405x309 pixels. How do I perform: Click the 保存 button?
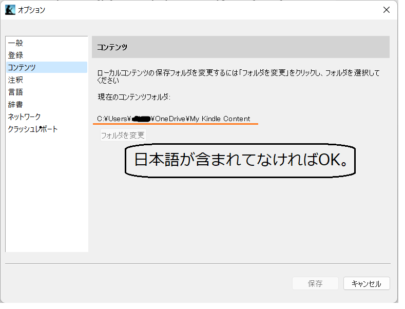(315, 284)
